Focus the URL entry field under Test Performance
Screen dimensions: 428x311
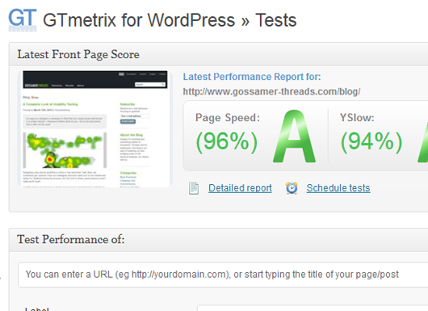pos(223,275)
